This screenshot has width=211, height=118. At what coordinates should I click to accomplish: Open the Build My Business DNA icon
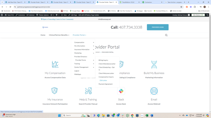154,64
